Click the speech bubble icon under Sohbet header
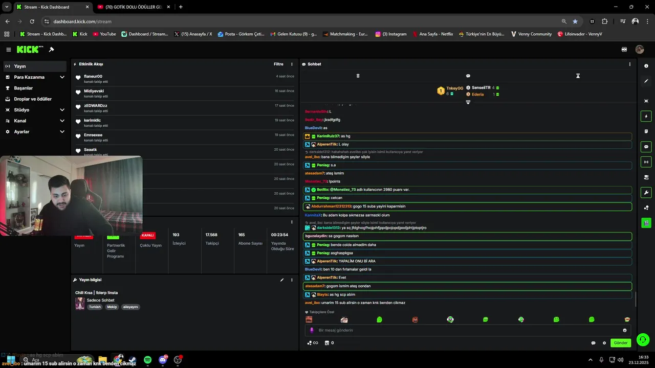 [468, 76]
